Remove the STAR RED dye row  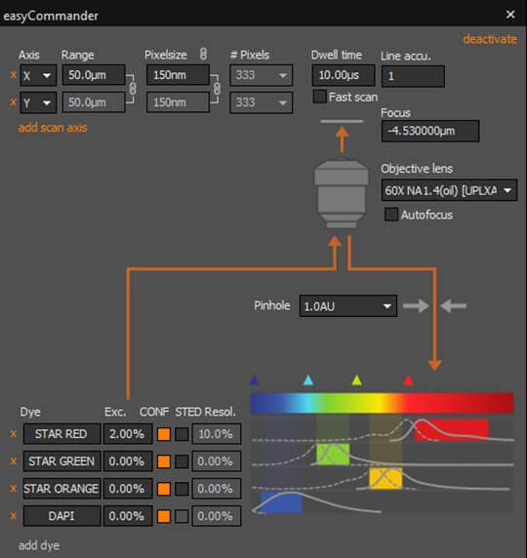click(14, 434)
